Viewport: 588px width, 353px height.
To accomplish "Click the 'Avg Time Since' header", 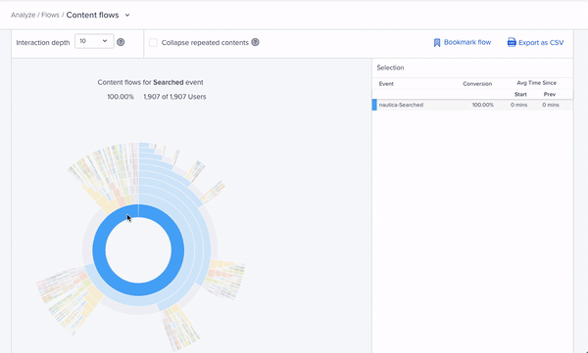I will coord(537,83).
